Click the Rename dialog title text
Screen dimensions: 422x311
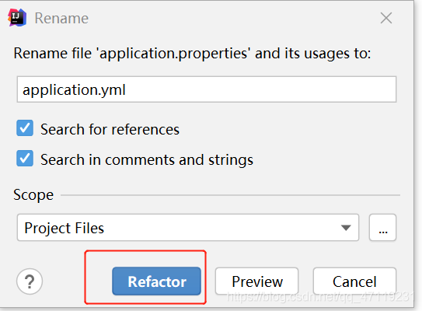(x=61, y=19)
